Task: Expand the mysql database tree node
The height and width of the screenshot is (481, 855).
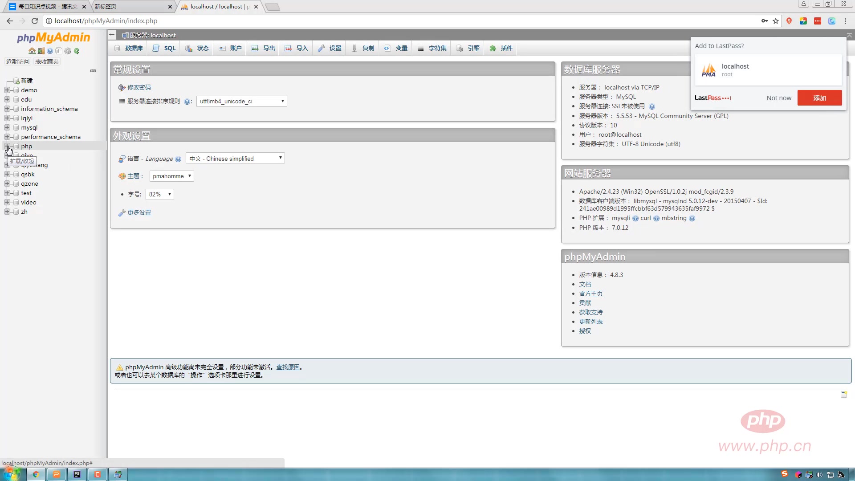Action: (7, 127)
